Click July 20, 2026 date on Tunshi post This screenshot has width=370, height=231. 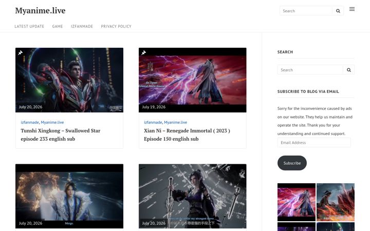click(x=30, y=107)
